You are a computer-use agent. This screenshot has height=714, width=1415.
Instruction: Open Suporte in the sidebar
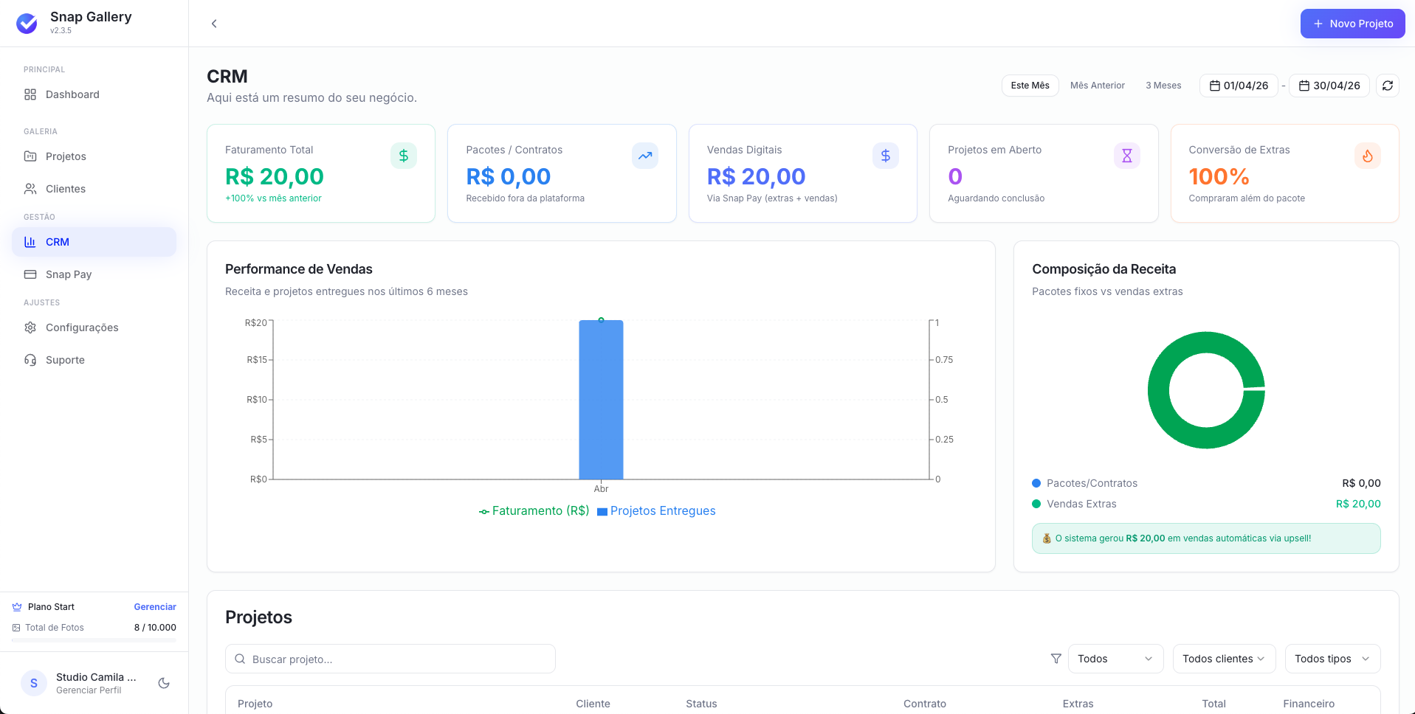[94, 360]
